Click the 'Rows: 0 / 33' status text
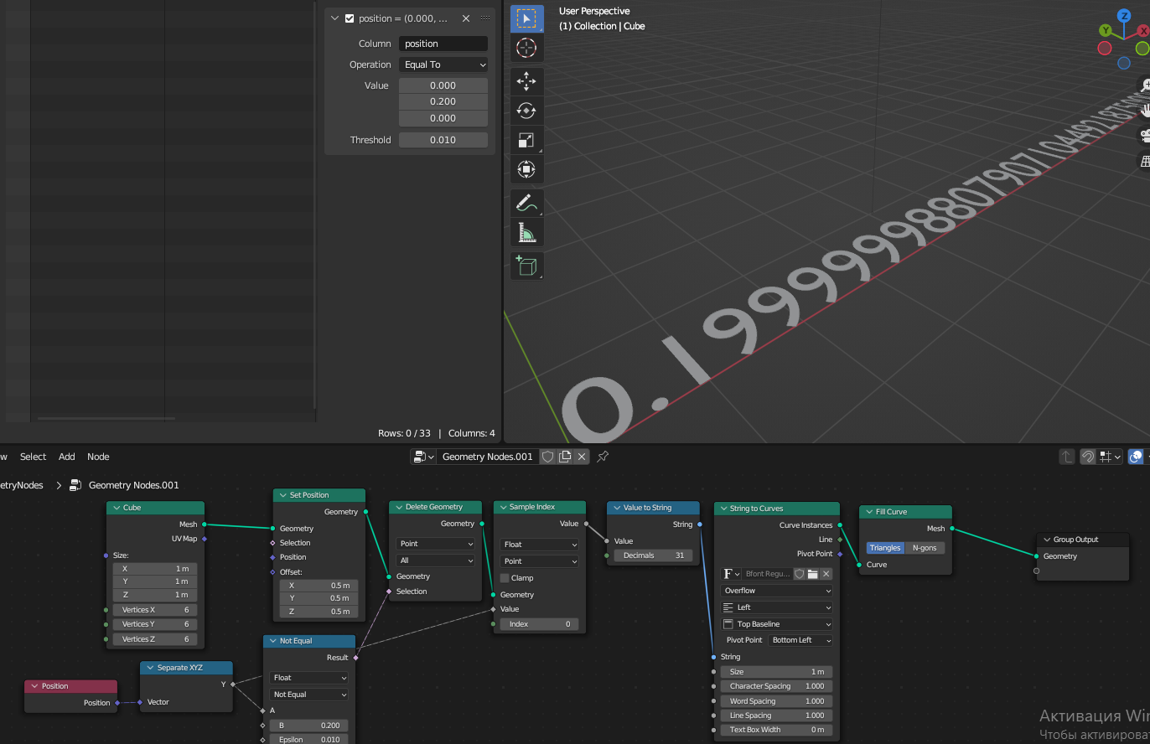Image resolution: width=1150 pixels, height=744 pixels. point(404,433)
